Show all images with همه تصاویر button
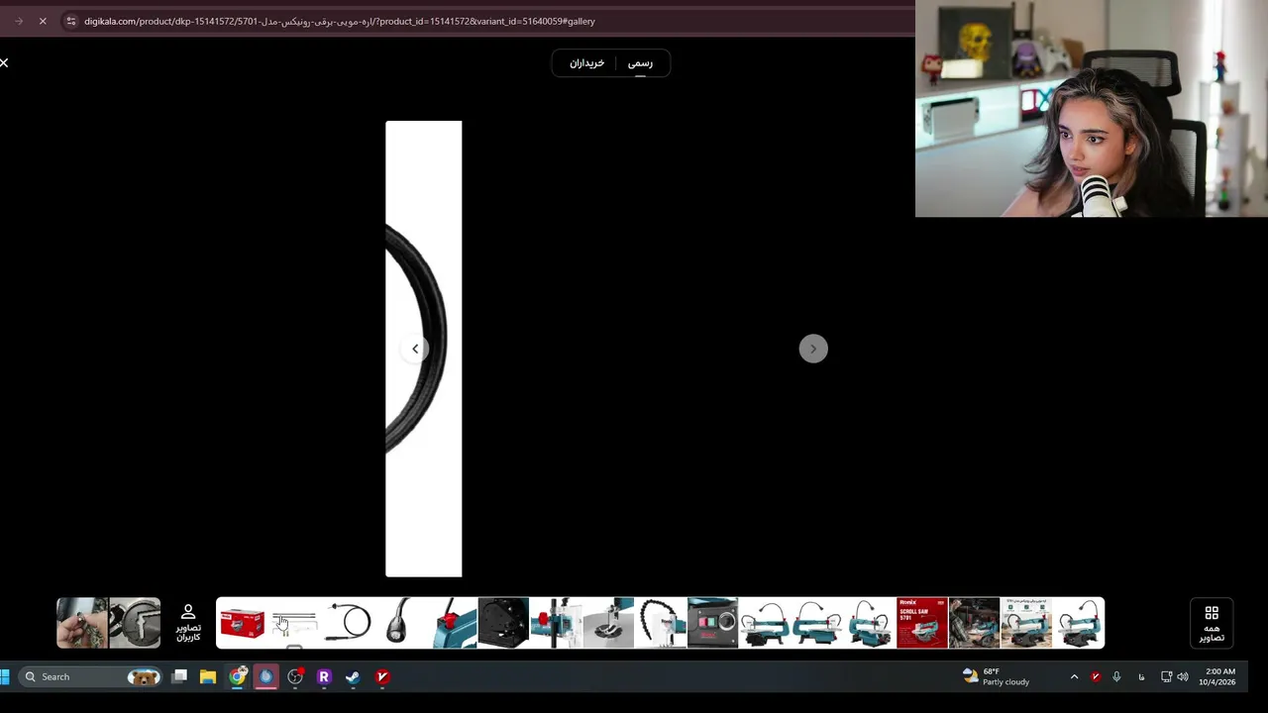The height and width of the screenshot is (713, 1268). (x=1212, y=624)
